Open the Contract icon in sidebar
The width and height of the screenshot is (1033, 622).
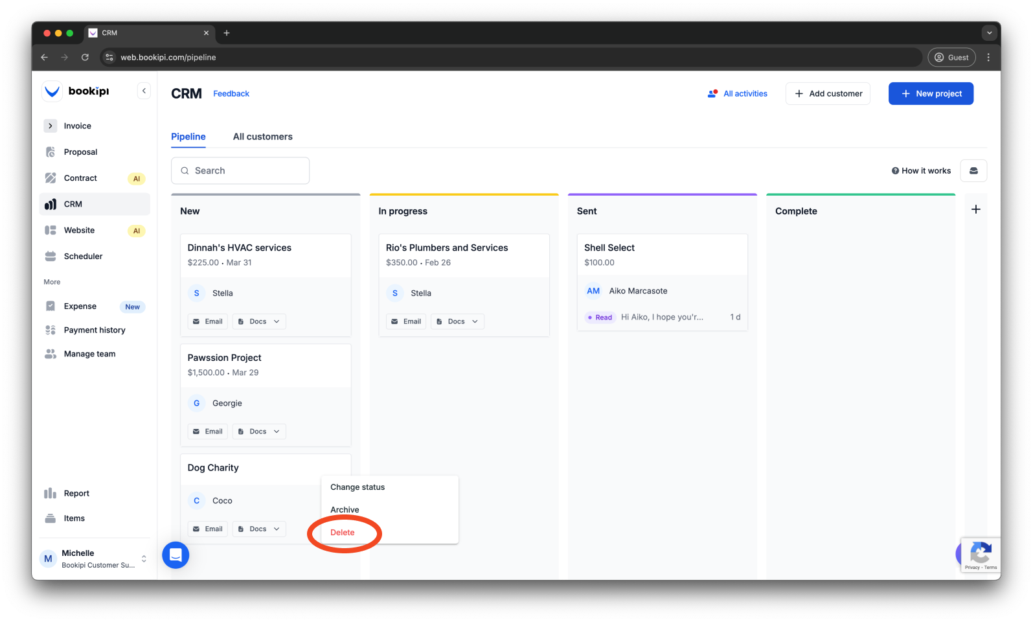point(51,178)
